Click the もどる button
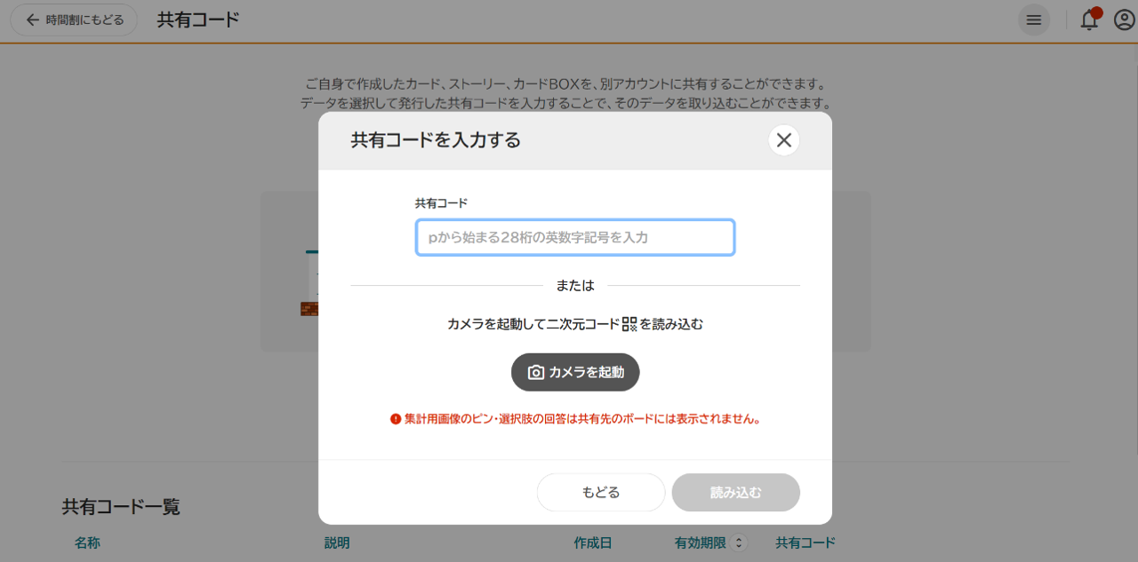Viewport: 1138px width, 562px height. pos(600,492)
